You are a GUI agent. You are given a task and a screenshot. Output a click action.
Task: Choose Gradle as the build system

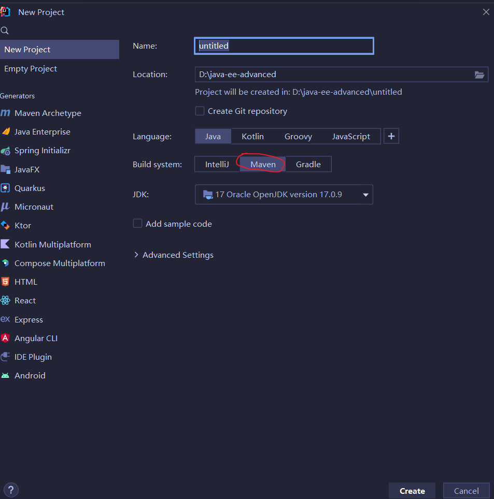pos(308,164)
